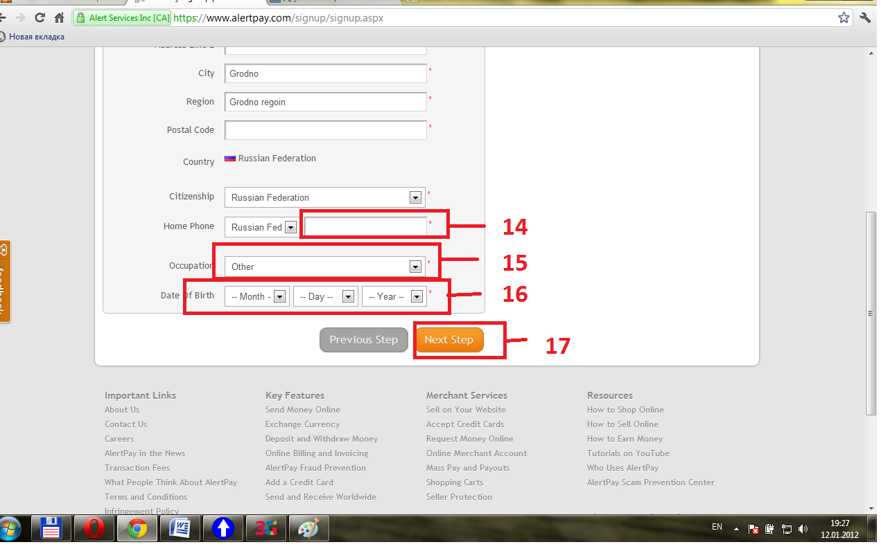Click the Region field with Grodno regoin
Viewport: 881px width, 549px height.
click(x=325, y=102)
